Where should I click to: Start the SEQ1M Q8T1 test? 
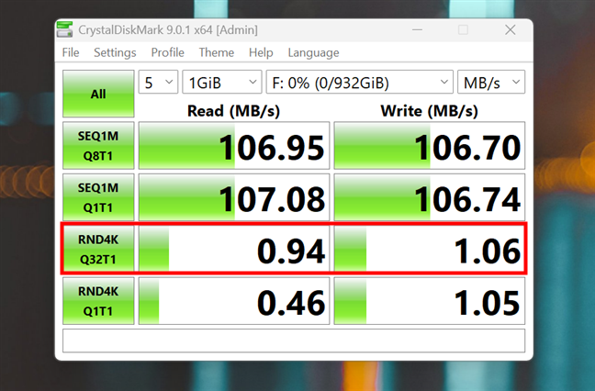pos(98,146)
